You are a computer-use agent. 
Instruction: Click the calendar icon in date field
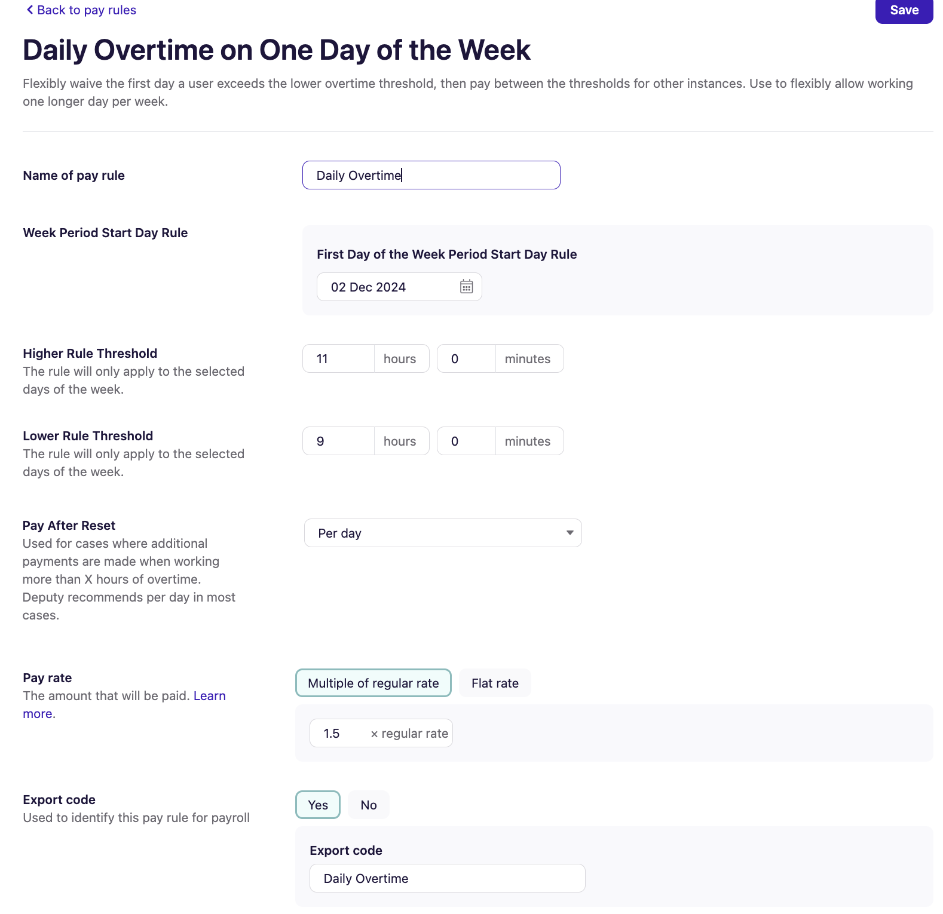[x=466, y=287]
